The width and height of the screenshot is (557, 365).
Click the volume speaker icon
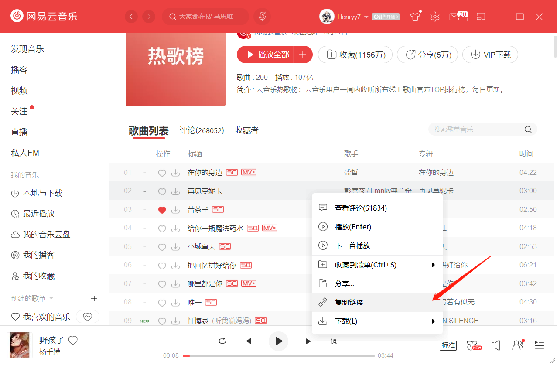[x=495, y=345]
